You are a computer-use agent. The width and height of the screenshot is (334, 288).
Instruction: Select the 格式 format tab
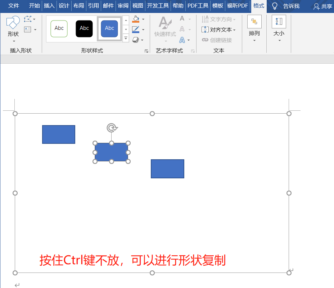coord(259,5)
